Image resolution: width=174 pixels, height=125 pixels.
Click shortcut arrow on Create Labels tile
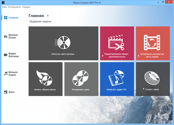(x=143, y=89)
